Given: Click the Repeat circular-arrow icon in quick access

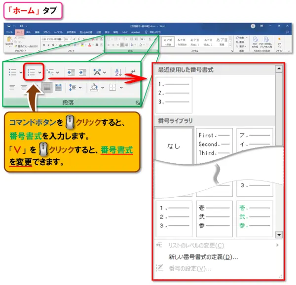Looking at the screenshot, I should [22, 26].
